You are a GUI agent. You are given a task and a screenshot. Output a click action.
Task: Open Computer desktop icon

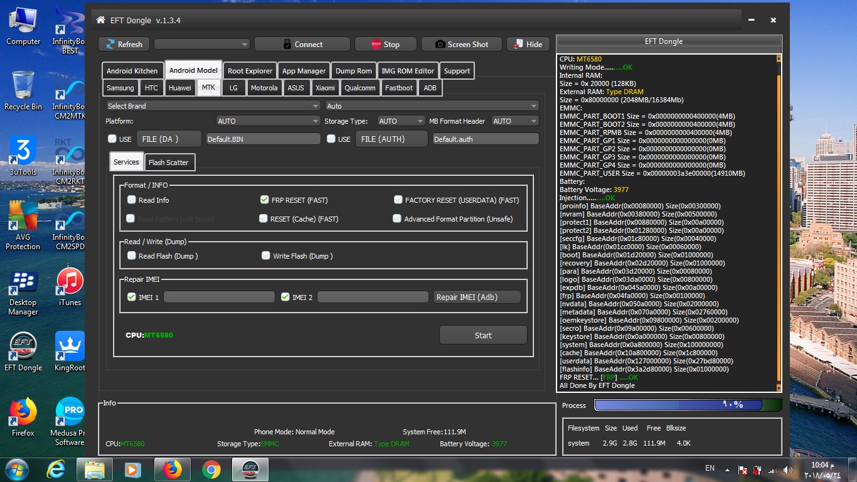(23, 26)
